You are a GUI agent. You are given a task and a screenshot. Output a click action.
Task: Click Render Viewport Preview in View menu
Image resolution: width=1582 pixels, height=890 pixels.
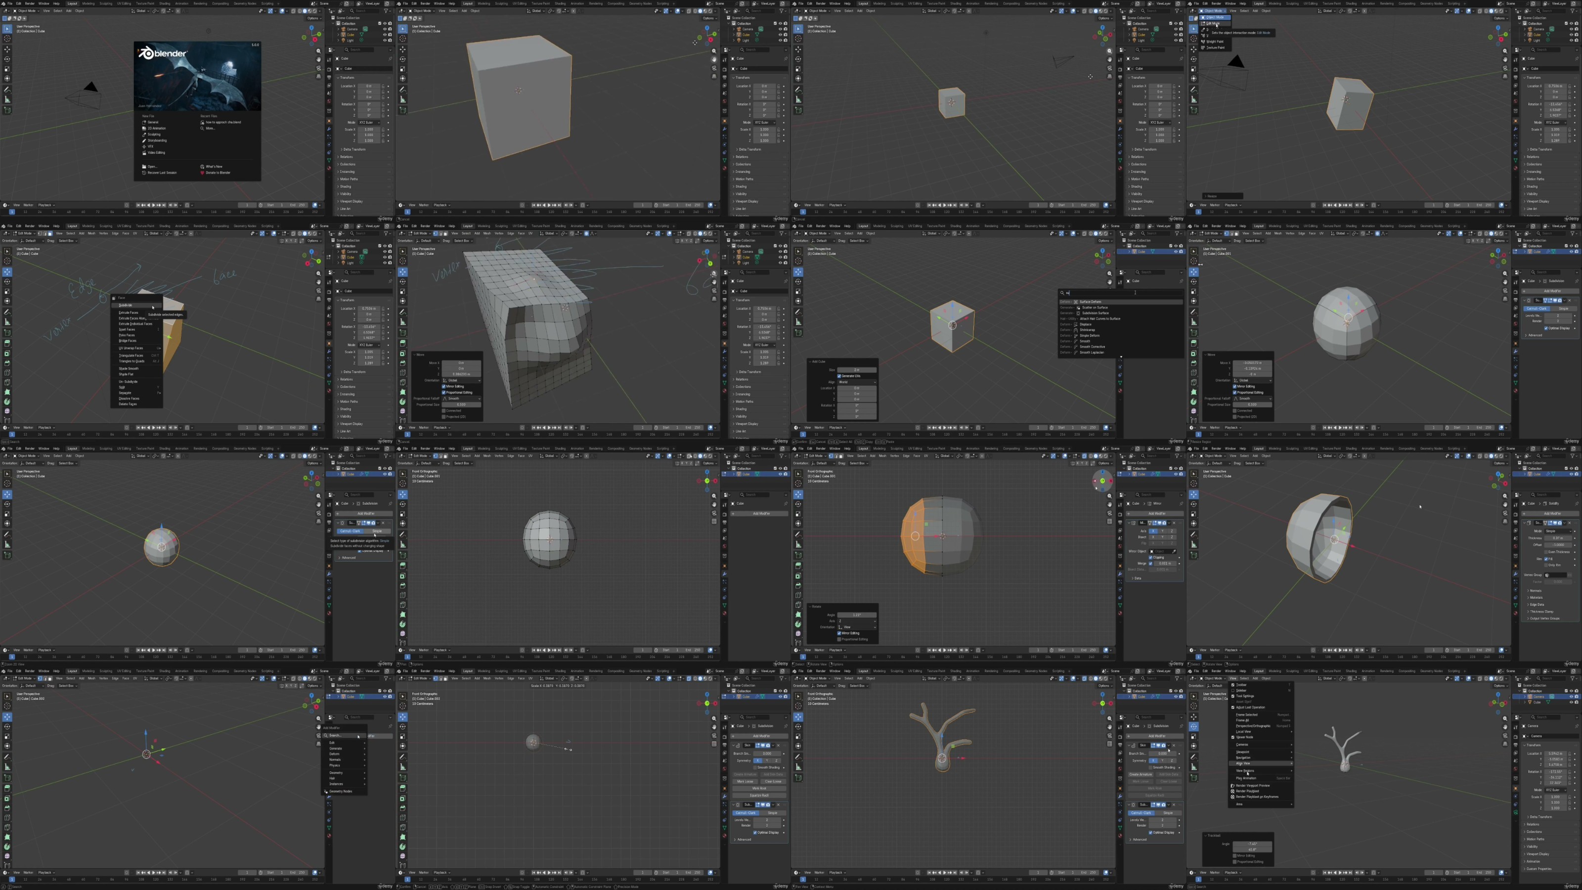(1252, 786)
